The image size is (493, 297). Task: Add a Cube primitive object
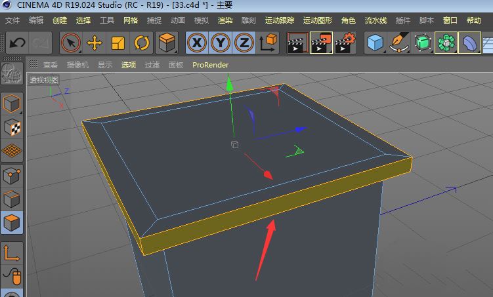(375, 43)
